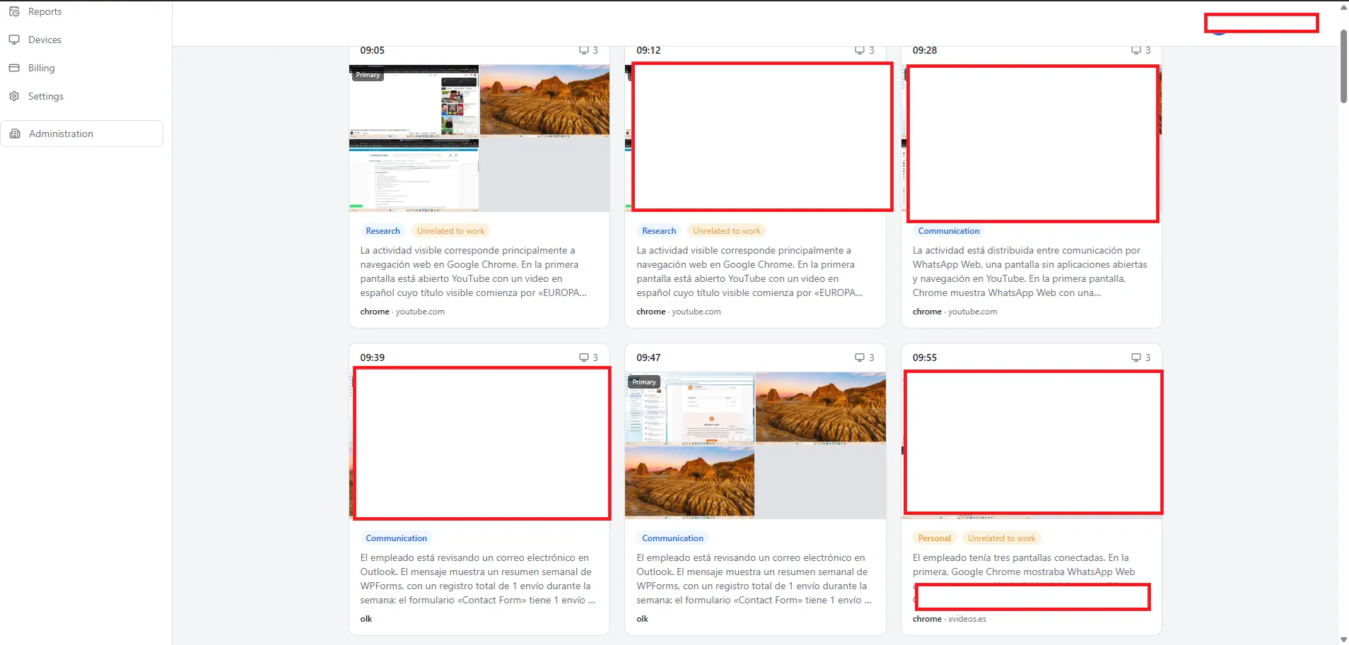The width and height of the screenshot is (1349, 645).
Task: Click chrome · youtube.com on 09:28 card
Action: (x=954, y=312)
